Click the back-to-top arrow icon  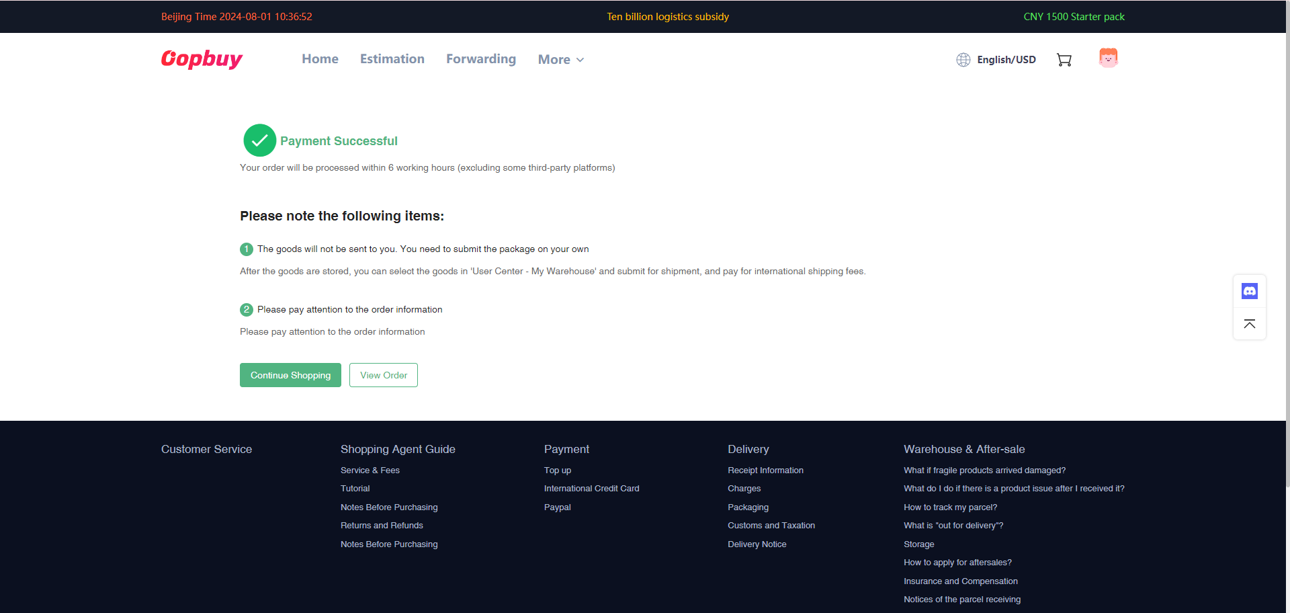(1250, 324)
